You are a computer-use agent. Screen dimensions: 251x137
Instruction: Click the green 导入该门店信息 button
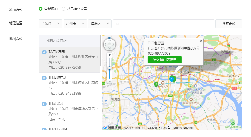click(164, 60)
